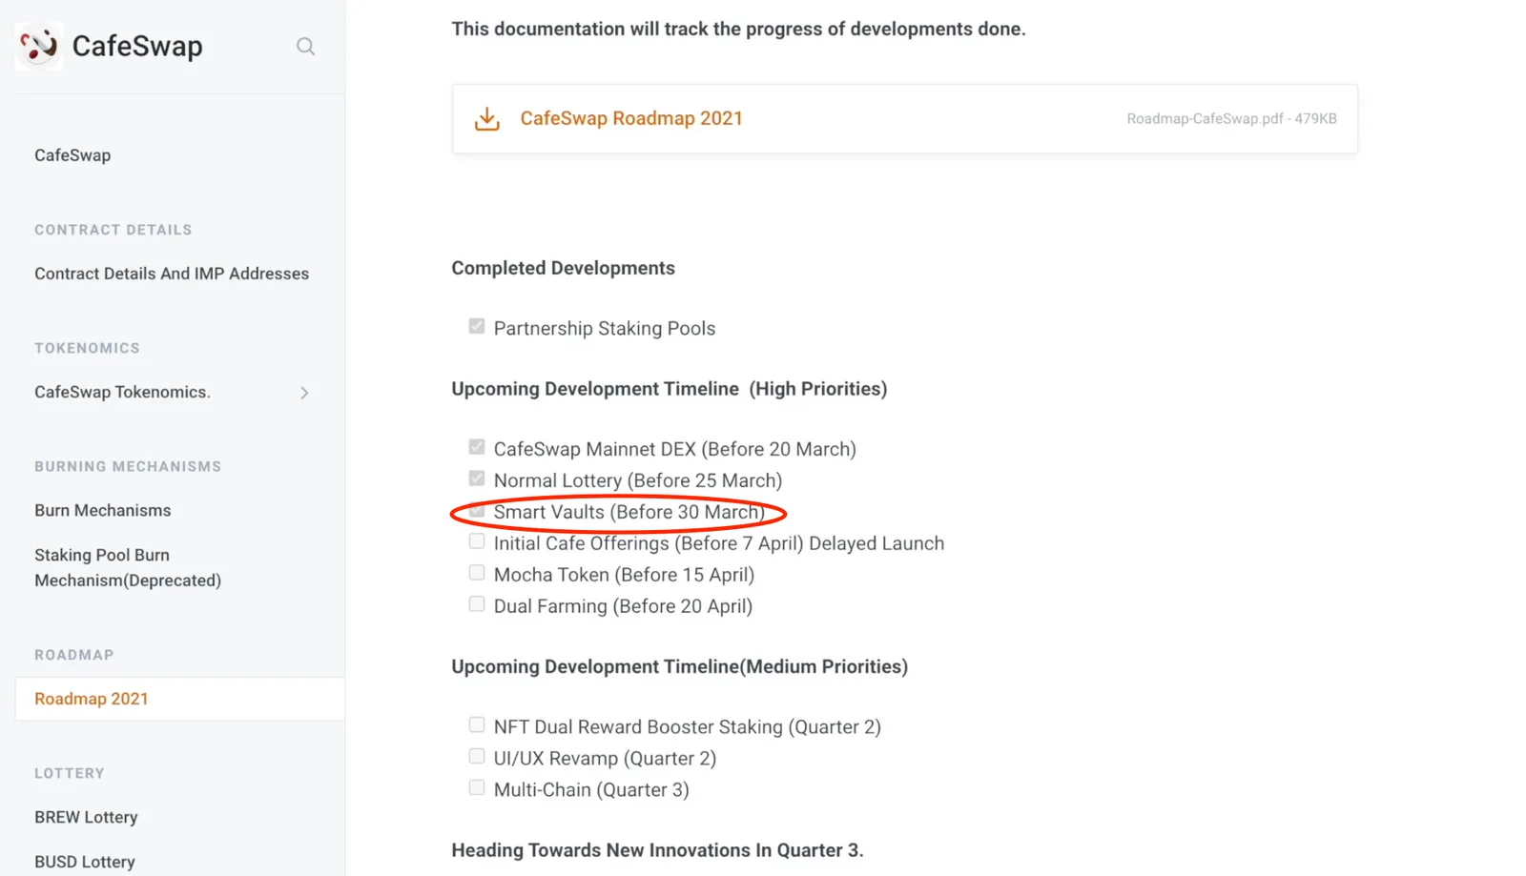Click the roadmap PDF download icon
Image resolution: width=1526 pixels, height=876 pixels.
click(x=487, y=118)
